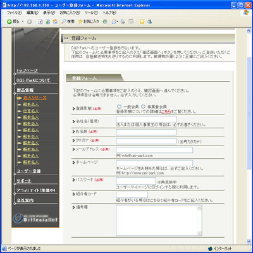Select the 事業者会員 radio button
Viewport: 253px width, 253px height.
coord(143,107)
